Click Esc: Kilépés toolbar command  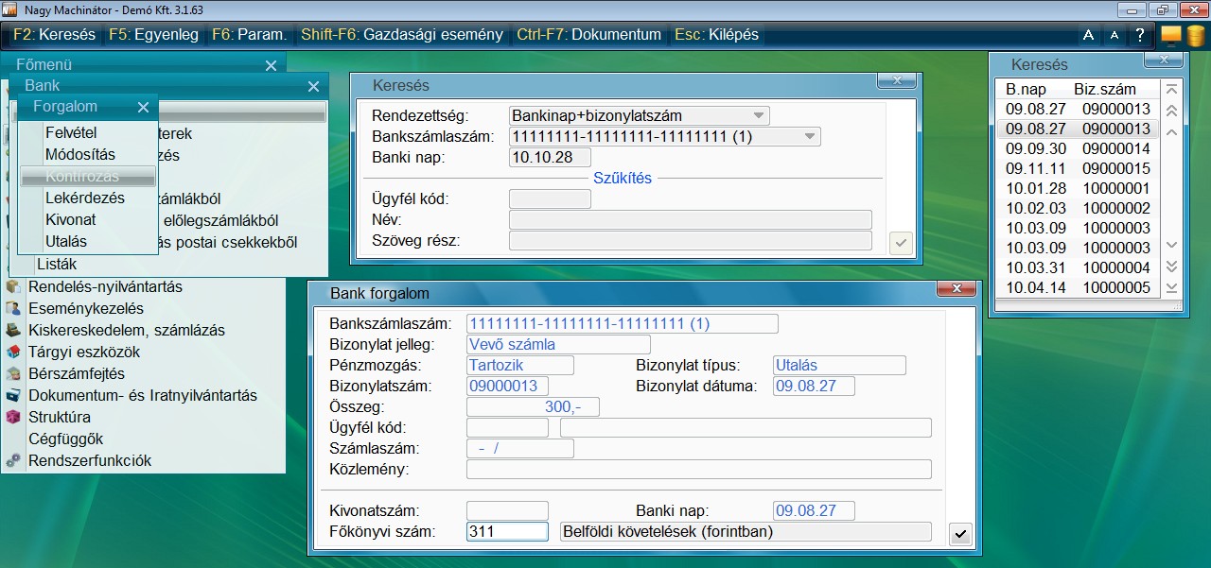(x=716, y=35)
